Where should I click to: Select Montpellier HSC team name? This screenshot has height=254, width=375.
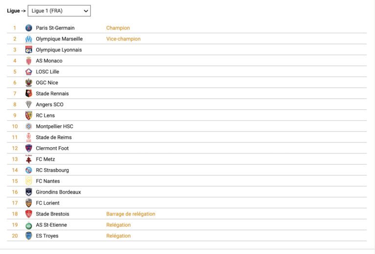(x=54, y=127)
